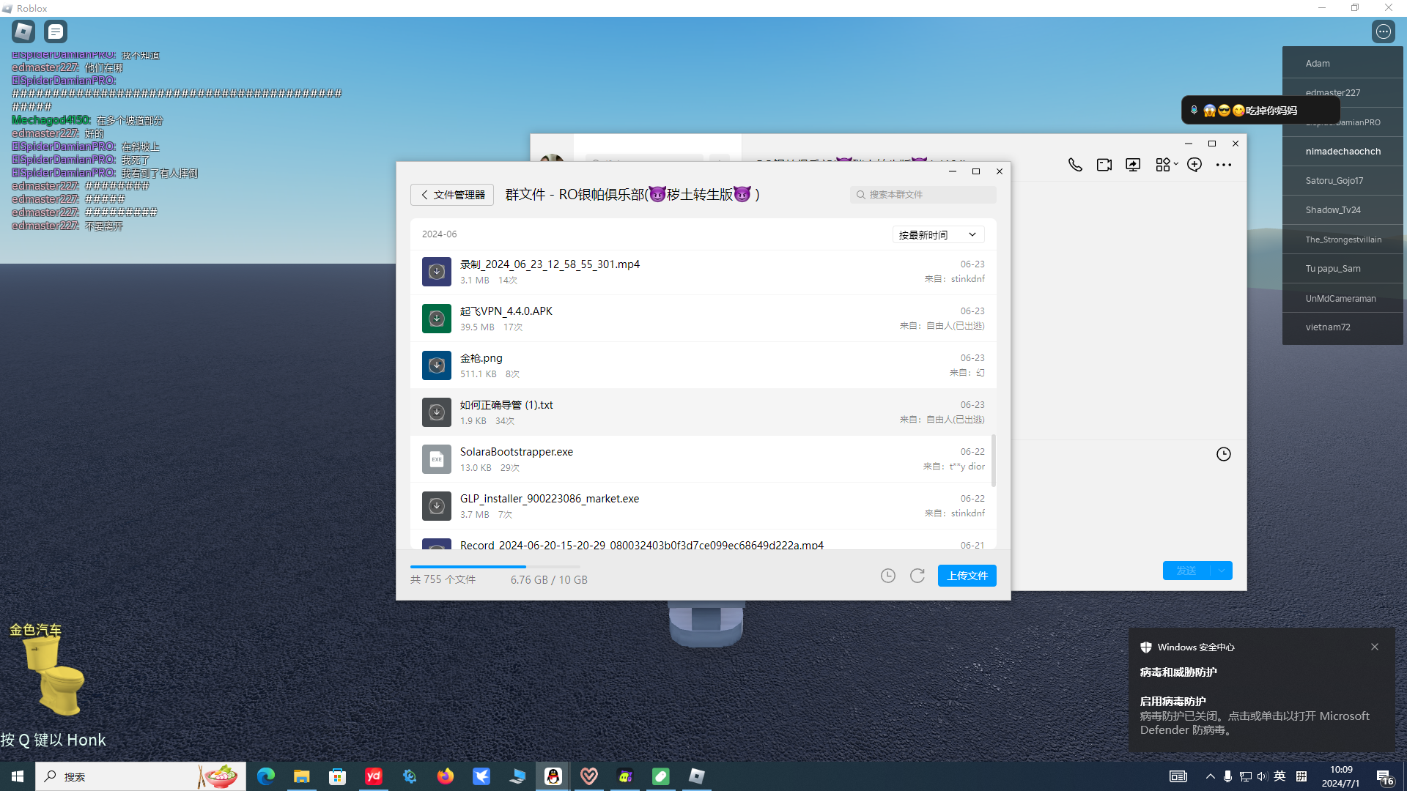Toggle the Roblox chat window icon
This screenshot has height=791, width=1407.
tap(56, 31)
